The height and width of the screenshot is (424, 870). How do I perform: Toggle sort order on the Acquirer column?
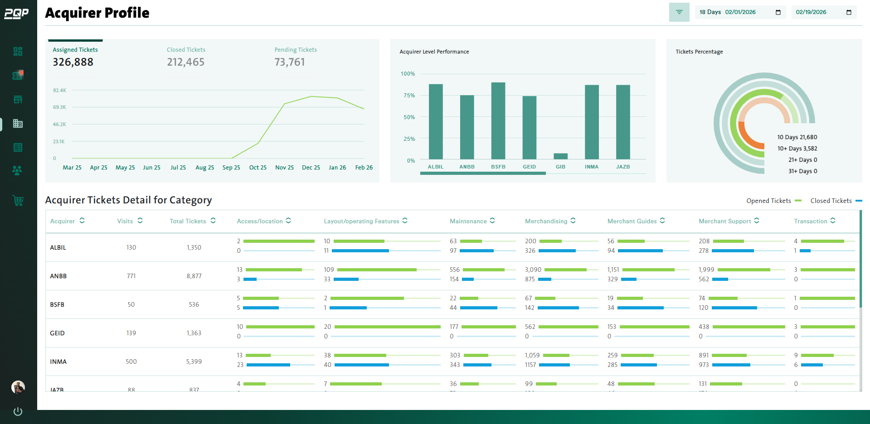coord(82,221)
